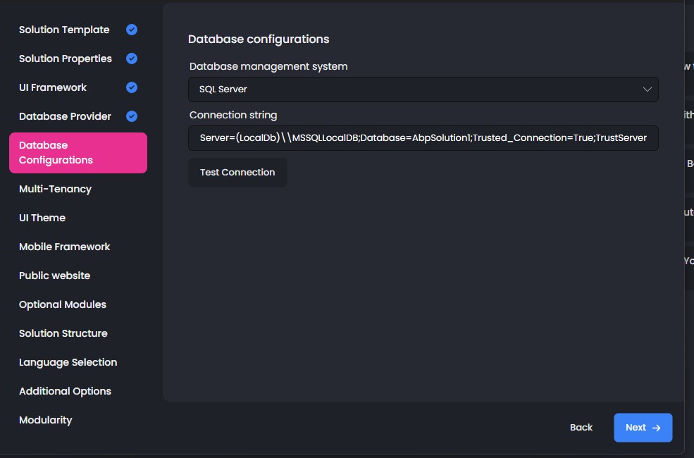
Task: Click into the Connection string field
Action: (423, 138)
